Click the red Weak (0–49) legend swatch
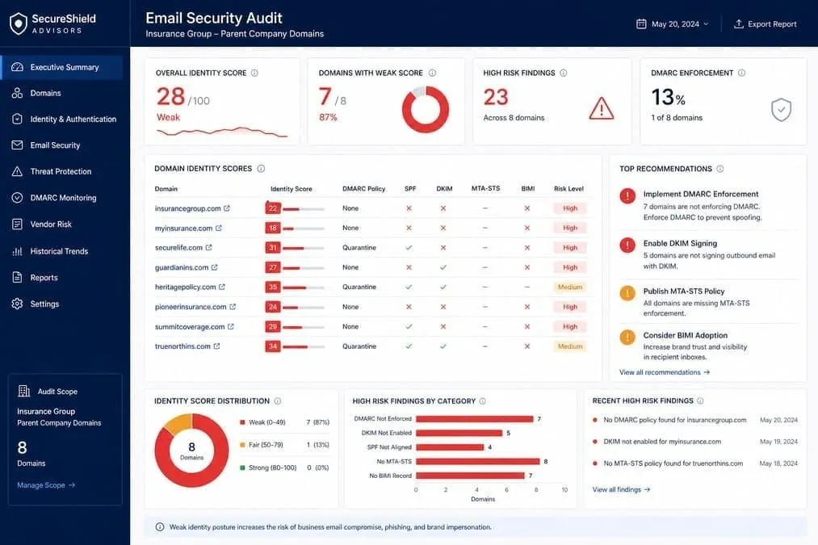 [x=242, y=422]
